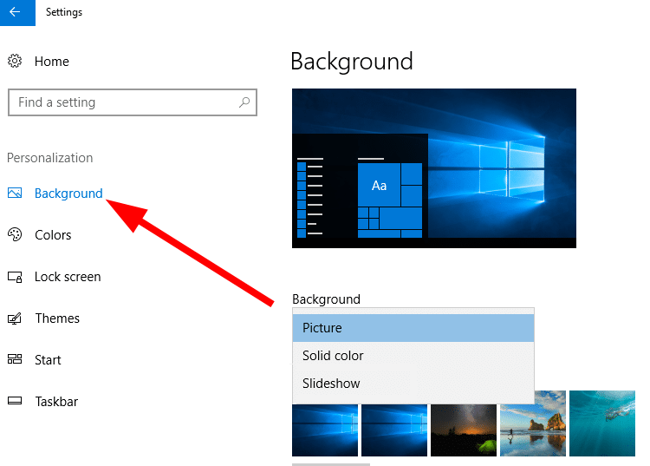This screenshot has width=650, height=466.
Task: Select beach rocks wallpaper thumbnail
Action: point(533,423)
